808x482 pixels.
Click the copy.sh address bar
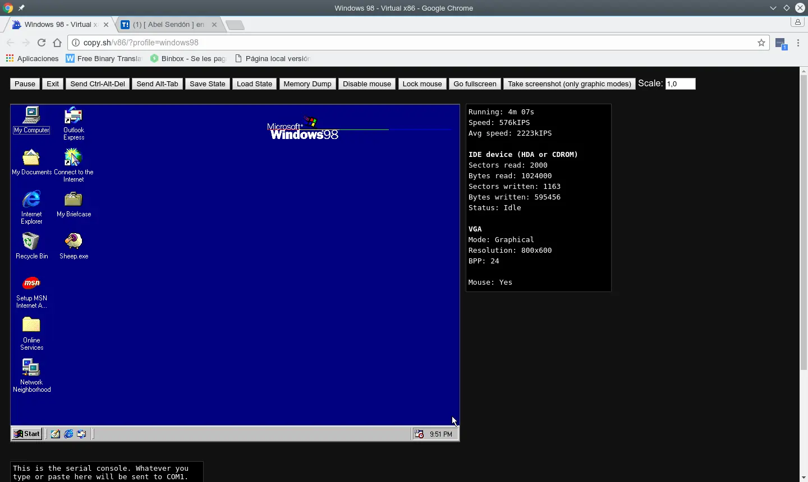click(x=418, y=43)
